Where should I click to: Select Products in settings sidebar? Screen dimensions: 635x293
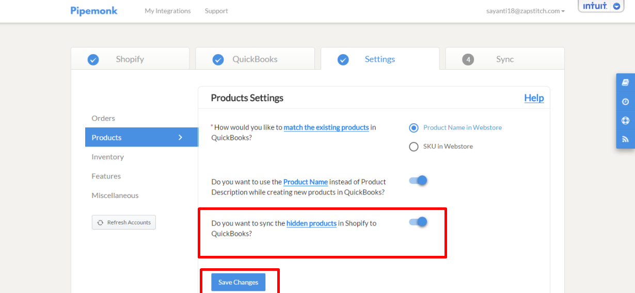[141, 137]
